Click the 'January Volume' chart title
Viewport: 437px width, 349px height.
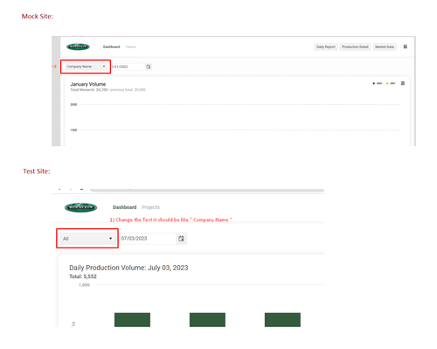[x=88, y=84]
